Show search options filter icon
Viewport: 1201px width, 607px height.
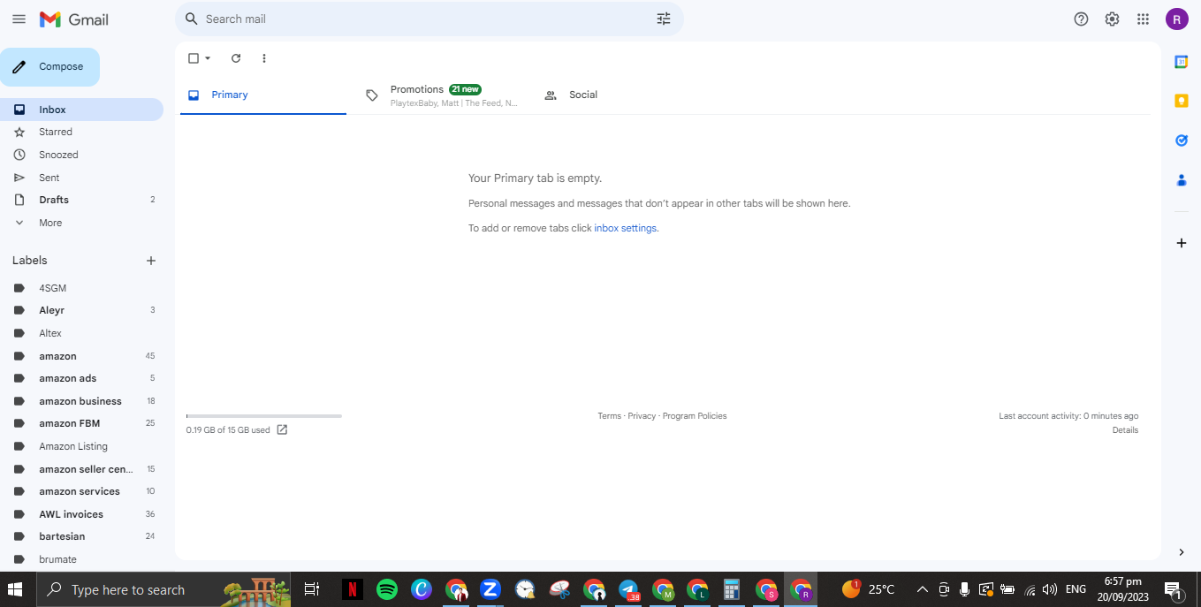click(x=664, y=19)
